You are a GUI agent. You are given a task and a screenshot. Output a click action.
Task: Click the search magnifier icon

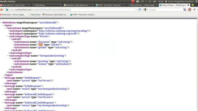pyautogui.click(x=185, y=10)
